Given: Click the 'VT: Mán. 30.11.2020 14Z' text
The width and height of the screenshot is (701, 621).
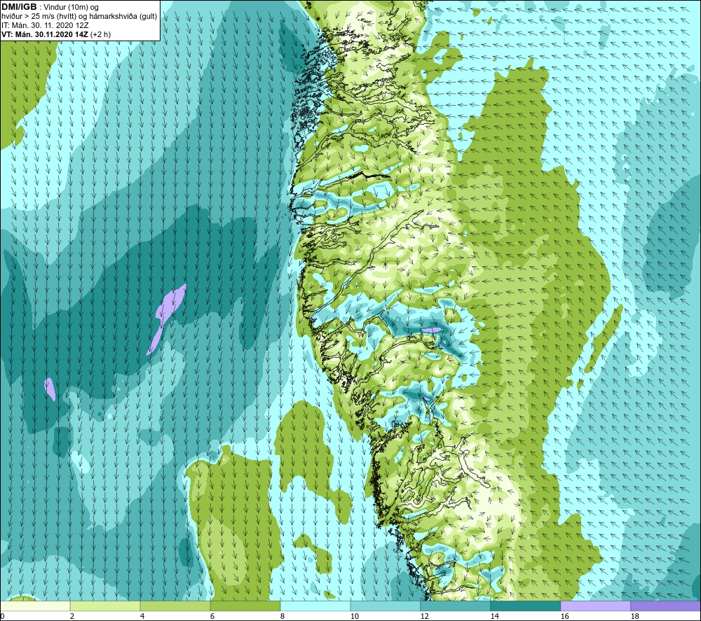Looking at the screenshot, I should [45, 34].
